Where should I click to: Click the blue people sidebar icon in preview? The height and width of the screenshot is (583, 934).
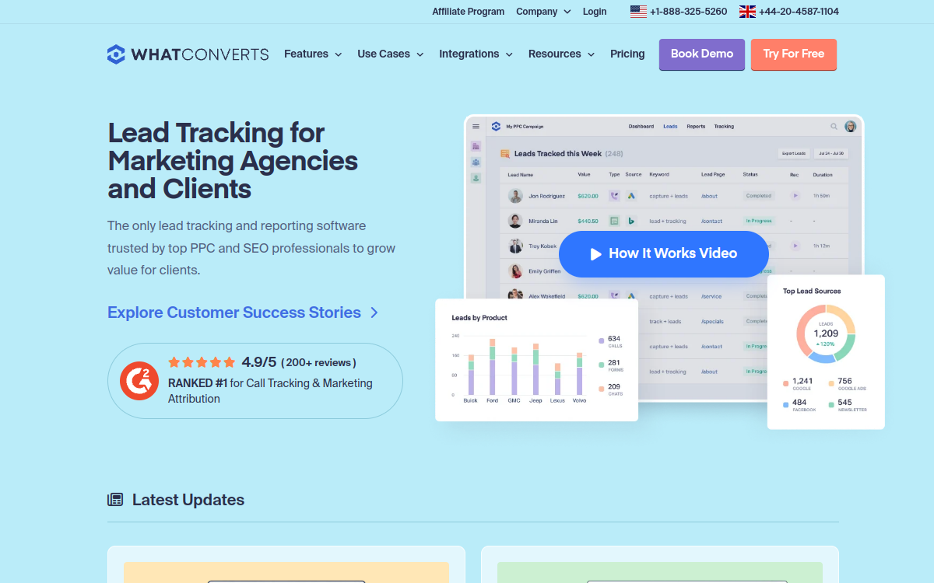point(476,162)
